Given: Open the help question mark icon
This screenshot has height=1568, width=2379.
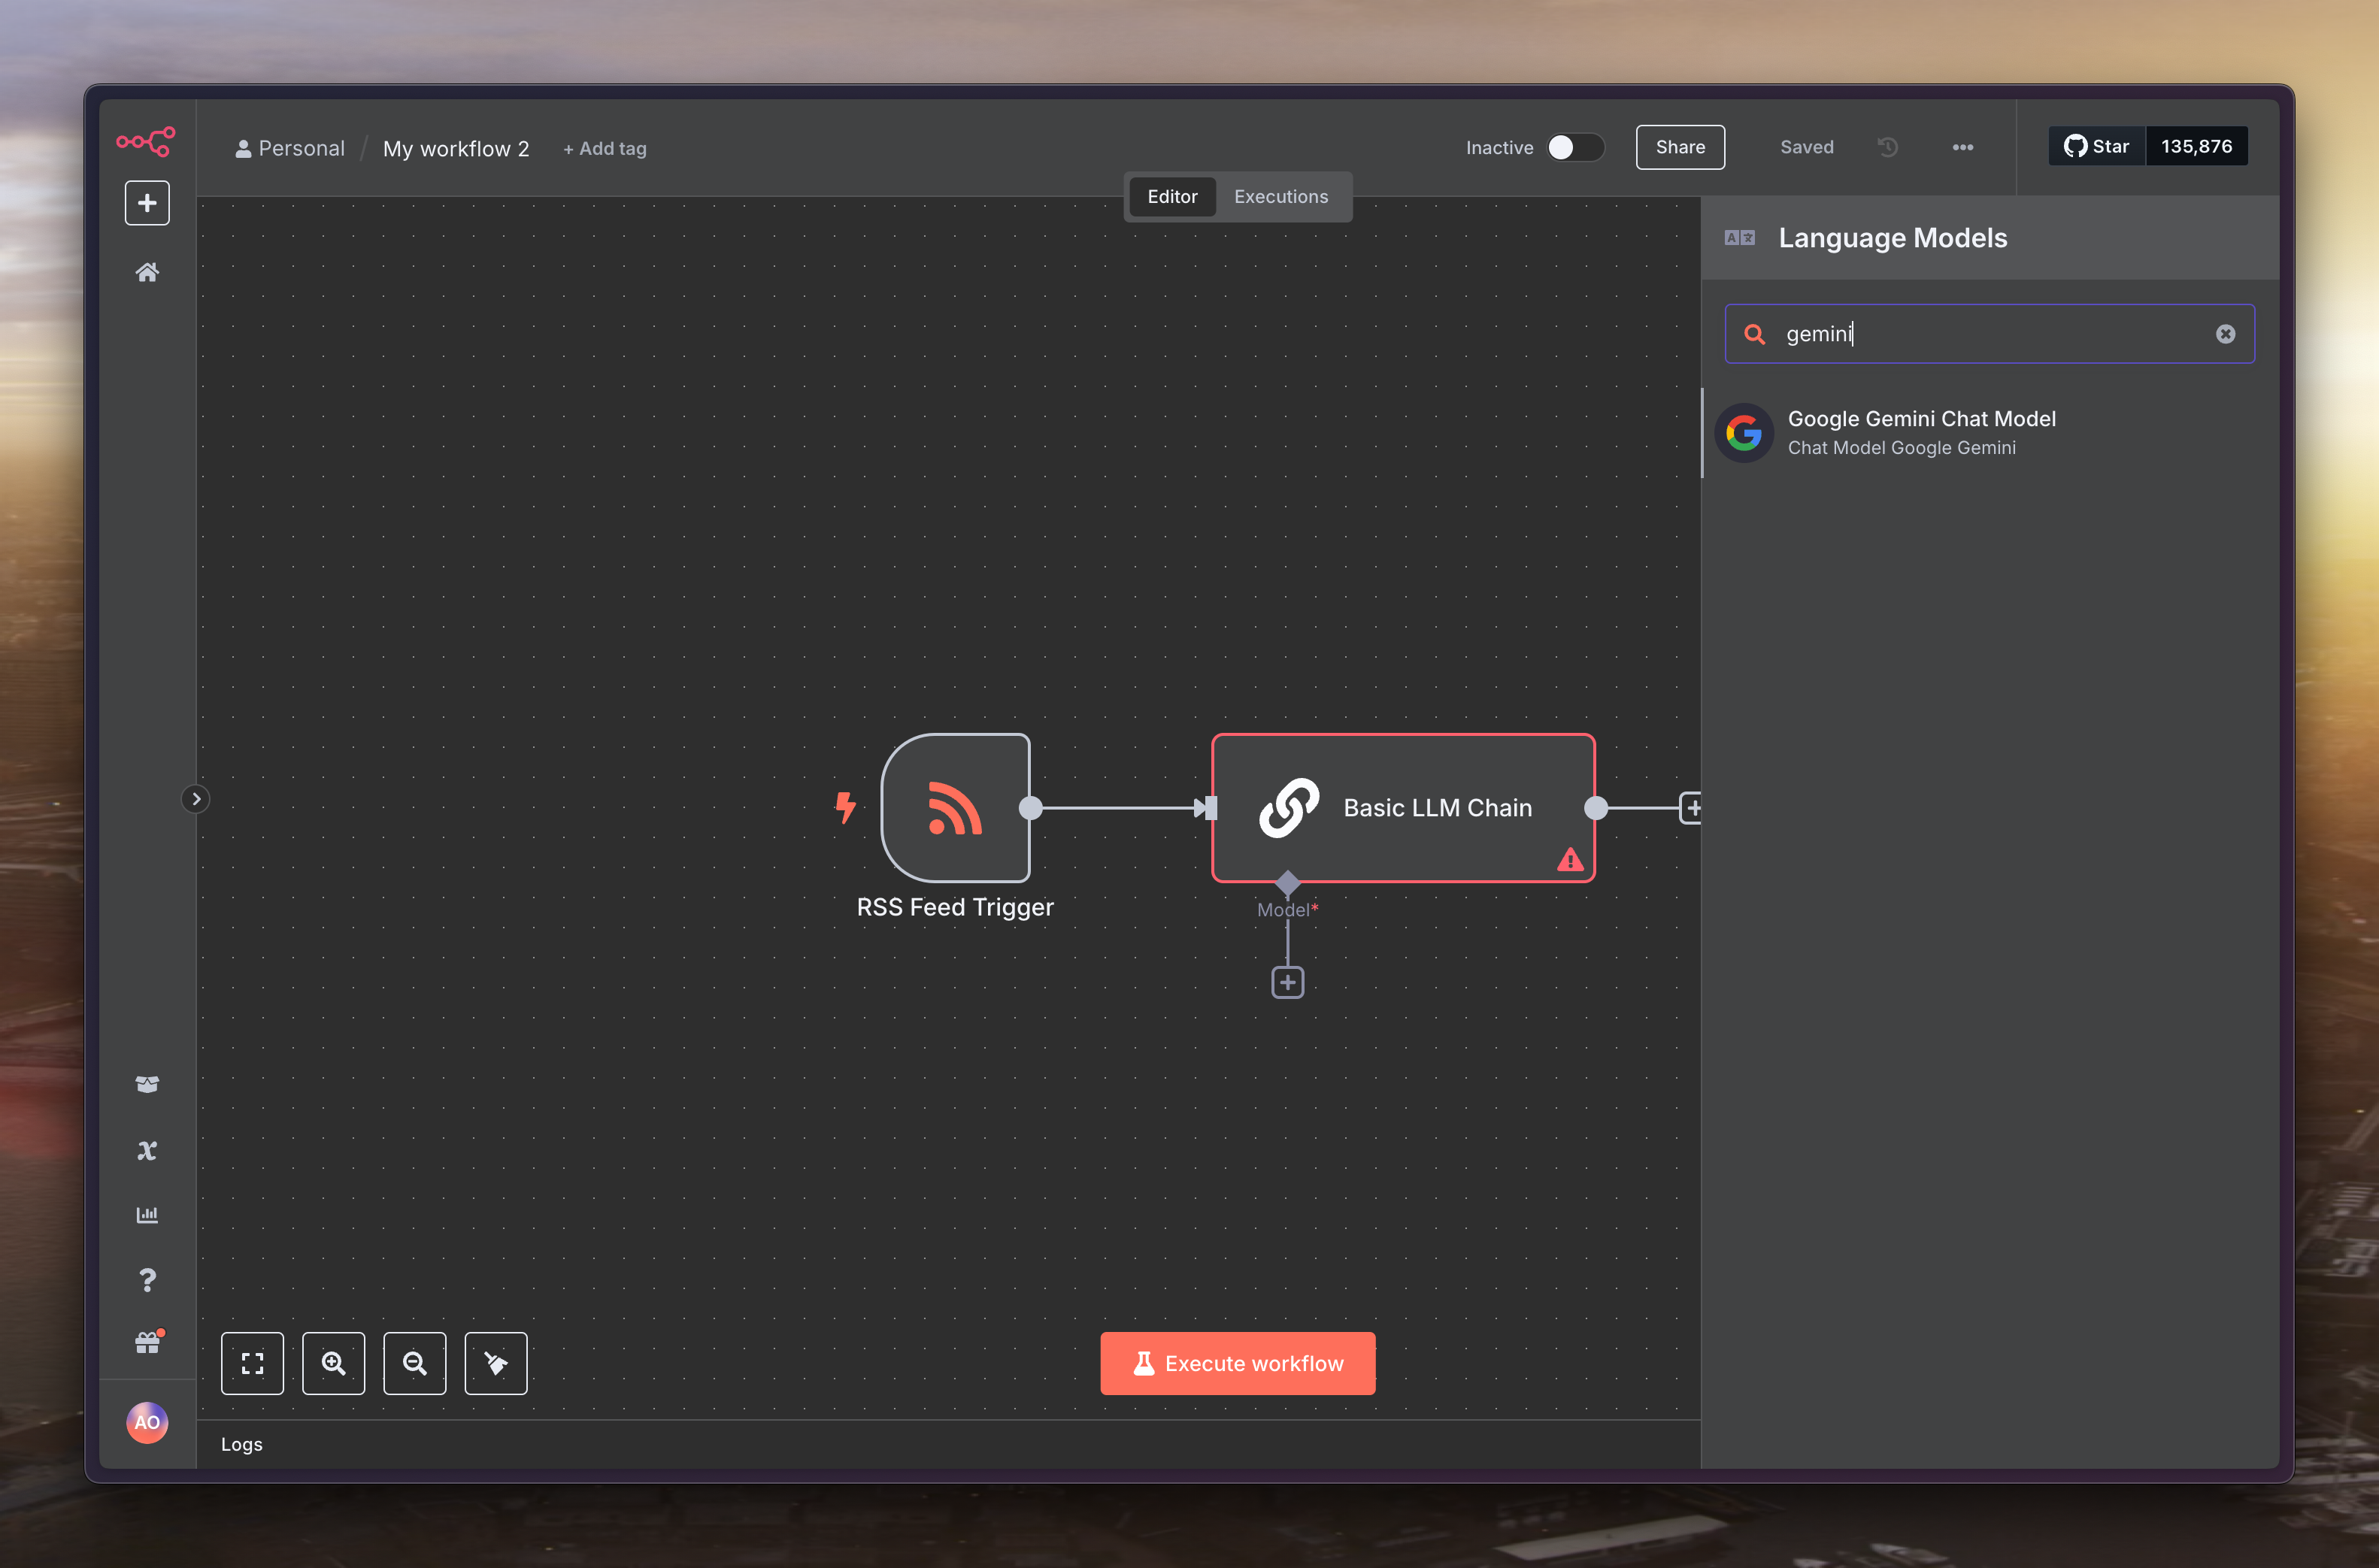Looking at the screenshot, I should pyautogui.click(x=147, y=1280).
